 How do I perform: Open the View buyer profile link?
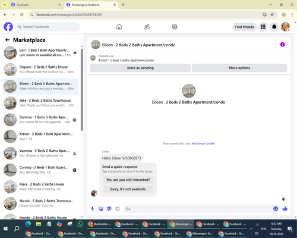[x=203, y=143]
